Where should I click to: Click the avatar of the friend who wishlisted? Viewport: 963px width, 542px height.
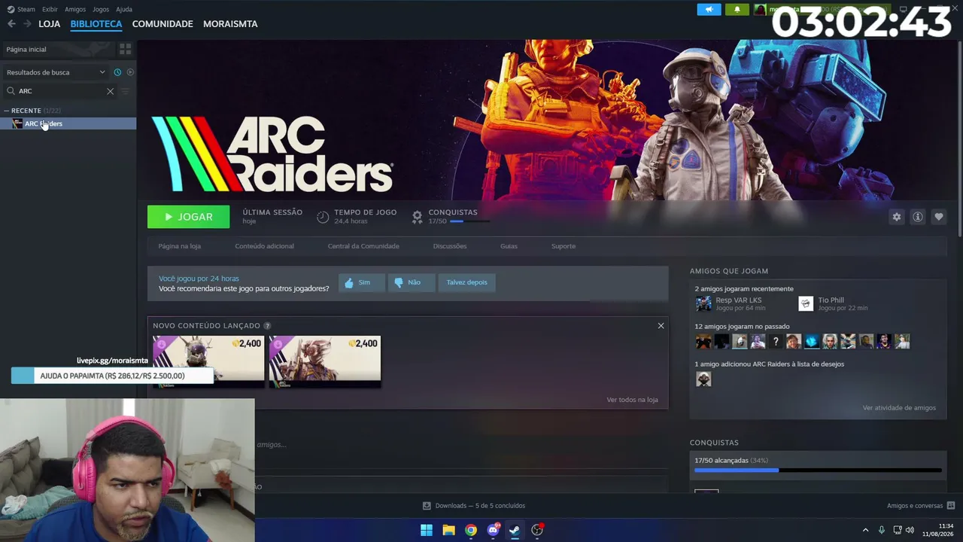tap(703, 379)
